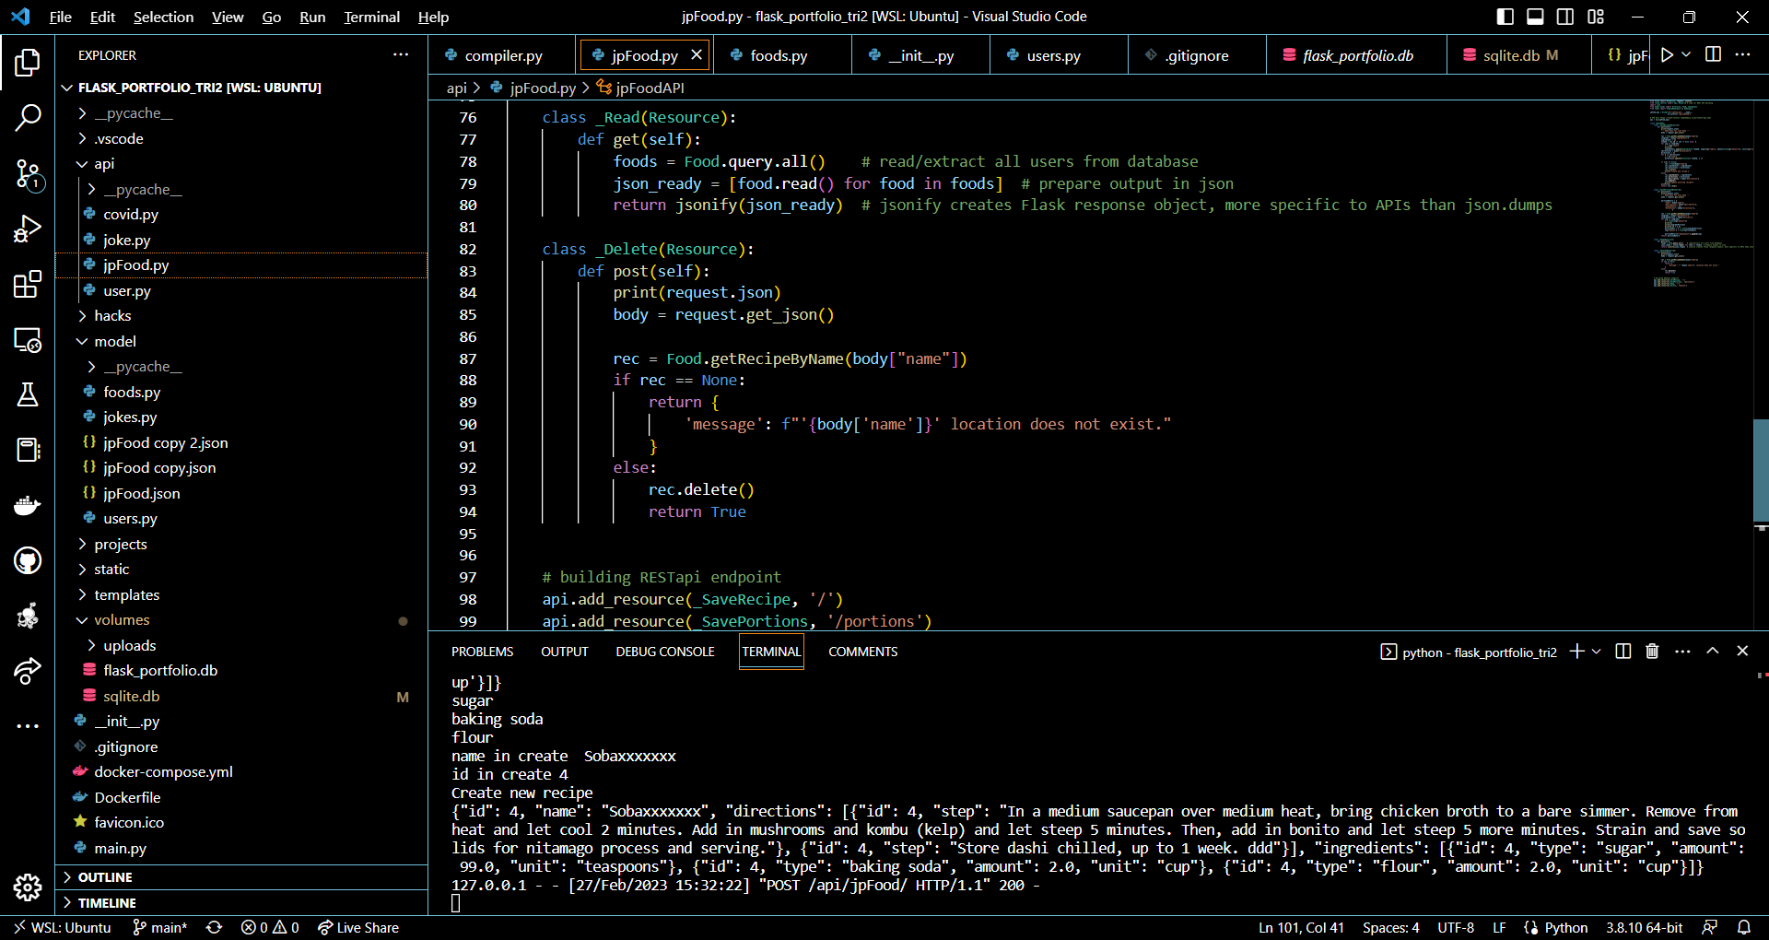
Task: Open the Source Control view
Action: point(28,173)
